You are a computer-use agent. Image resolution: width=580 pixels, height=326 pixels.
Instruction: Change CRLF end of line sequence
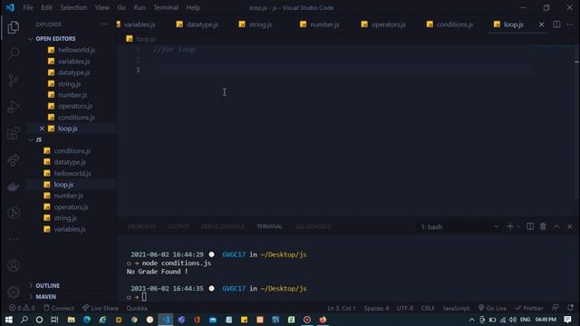(428, 308)
